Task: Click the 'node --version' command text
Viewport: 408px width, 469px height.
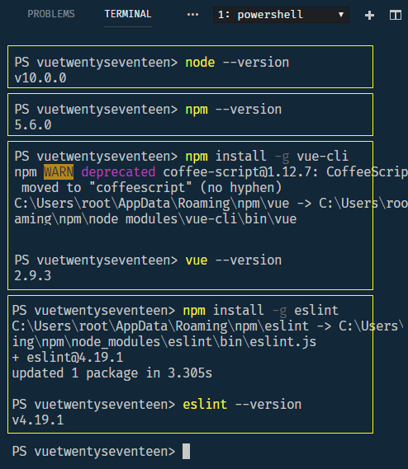Action: pyautogui.click(x=237, y=63)
